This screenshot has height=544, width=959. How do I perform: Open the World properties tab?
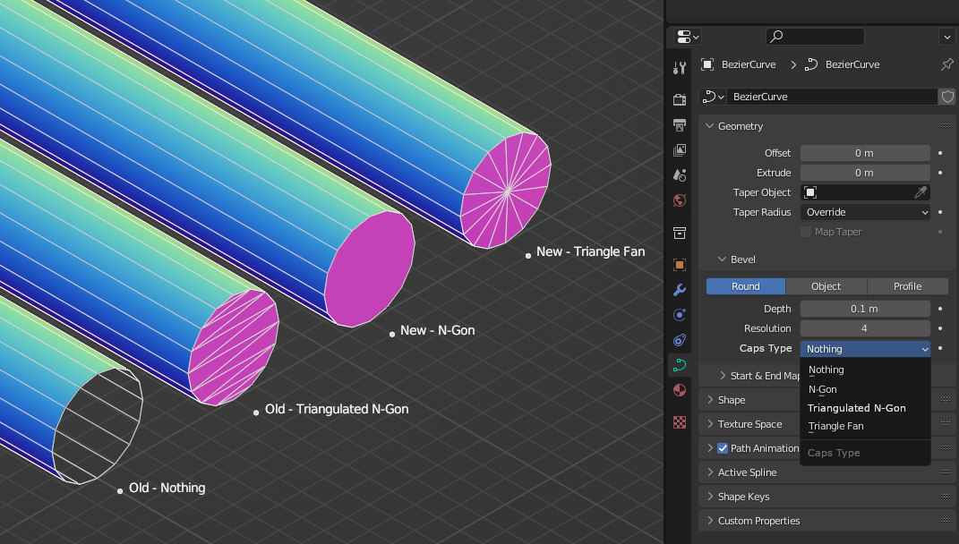tap(679, 200)
